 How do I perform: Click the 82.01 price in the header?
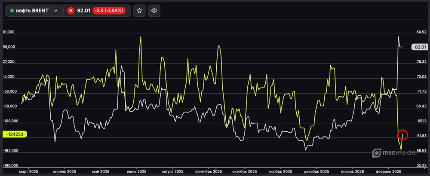pos(83,11)
